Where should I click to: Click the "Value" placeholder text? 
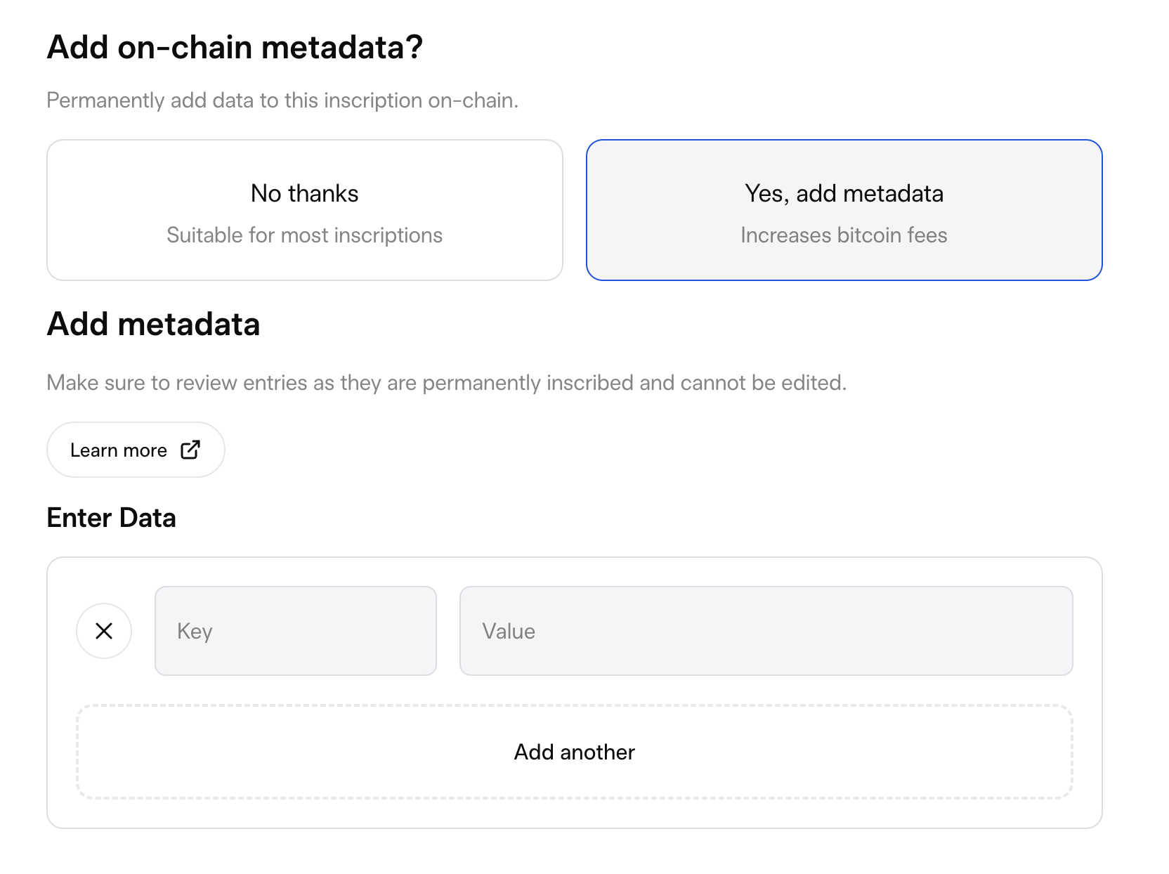pos(509,631)
